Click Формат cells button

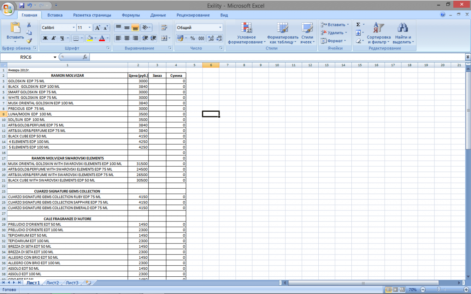point(333,41)
